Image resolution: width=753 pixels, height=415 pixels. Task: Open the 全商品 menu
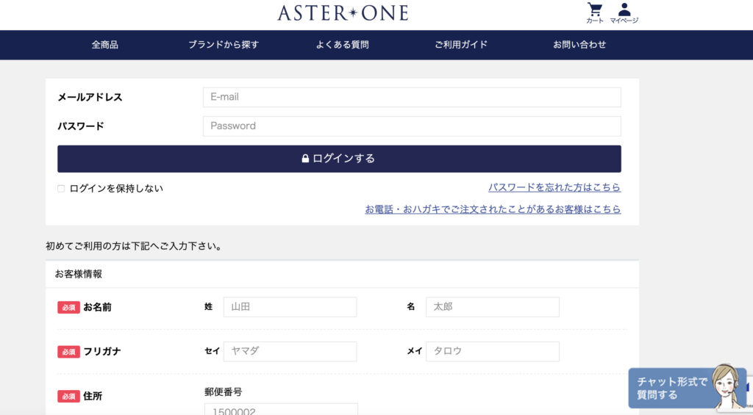[x=104, y=45]
